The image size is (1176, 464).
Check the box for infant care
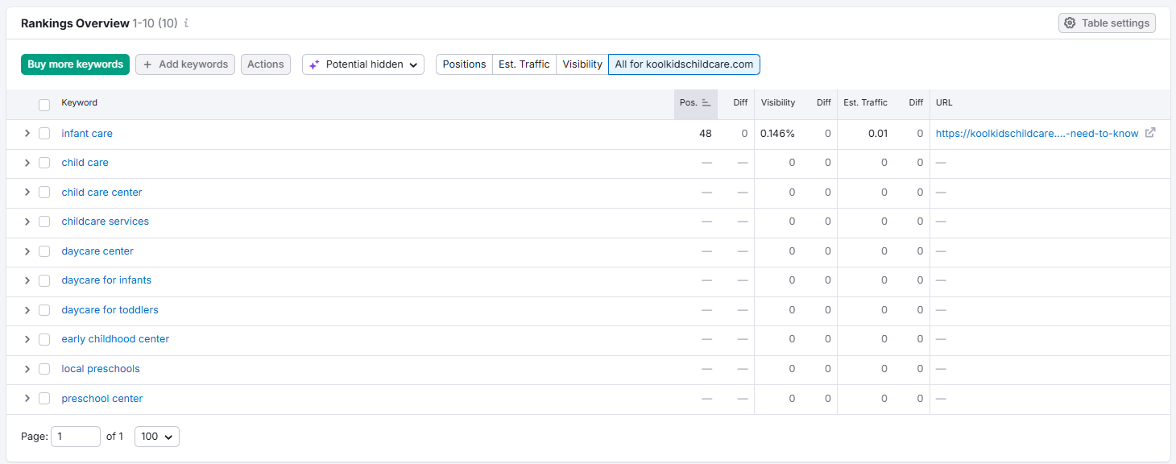tap(44, 133)
